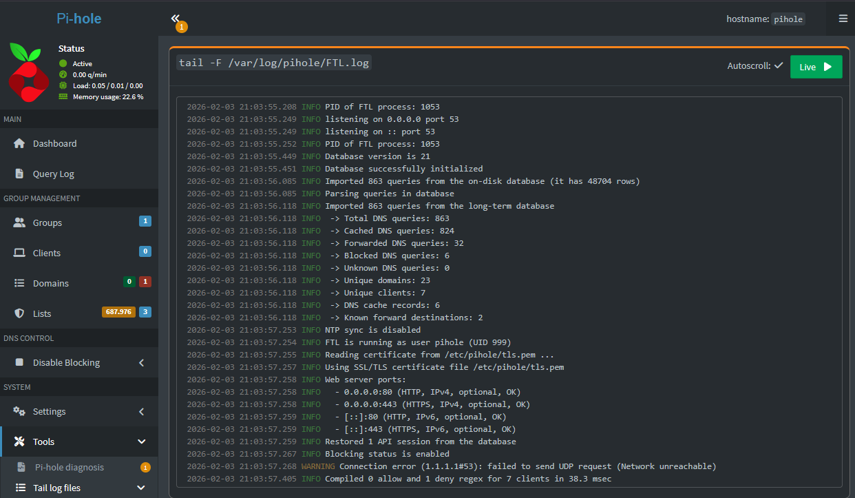The image size is (855, 498).
Task: Expand the Disable Blocking submenu
Action: click(141, 363)
